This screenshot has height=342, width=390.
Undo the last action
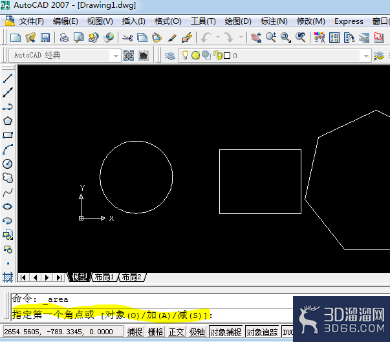(x=206, y=37)
